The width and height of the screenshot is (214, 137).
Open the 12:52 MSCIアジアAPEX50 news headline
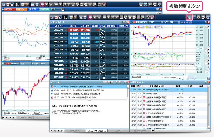coord(89,97)
